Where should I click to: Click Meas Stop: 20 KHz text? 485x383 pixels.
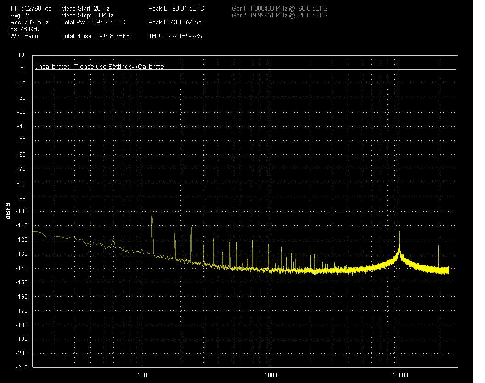87,16
